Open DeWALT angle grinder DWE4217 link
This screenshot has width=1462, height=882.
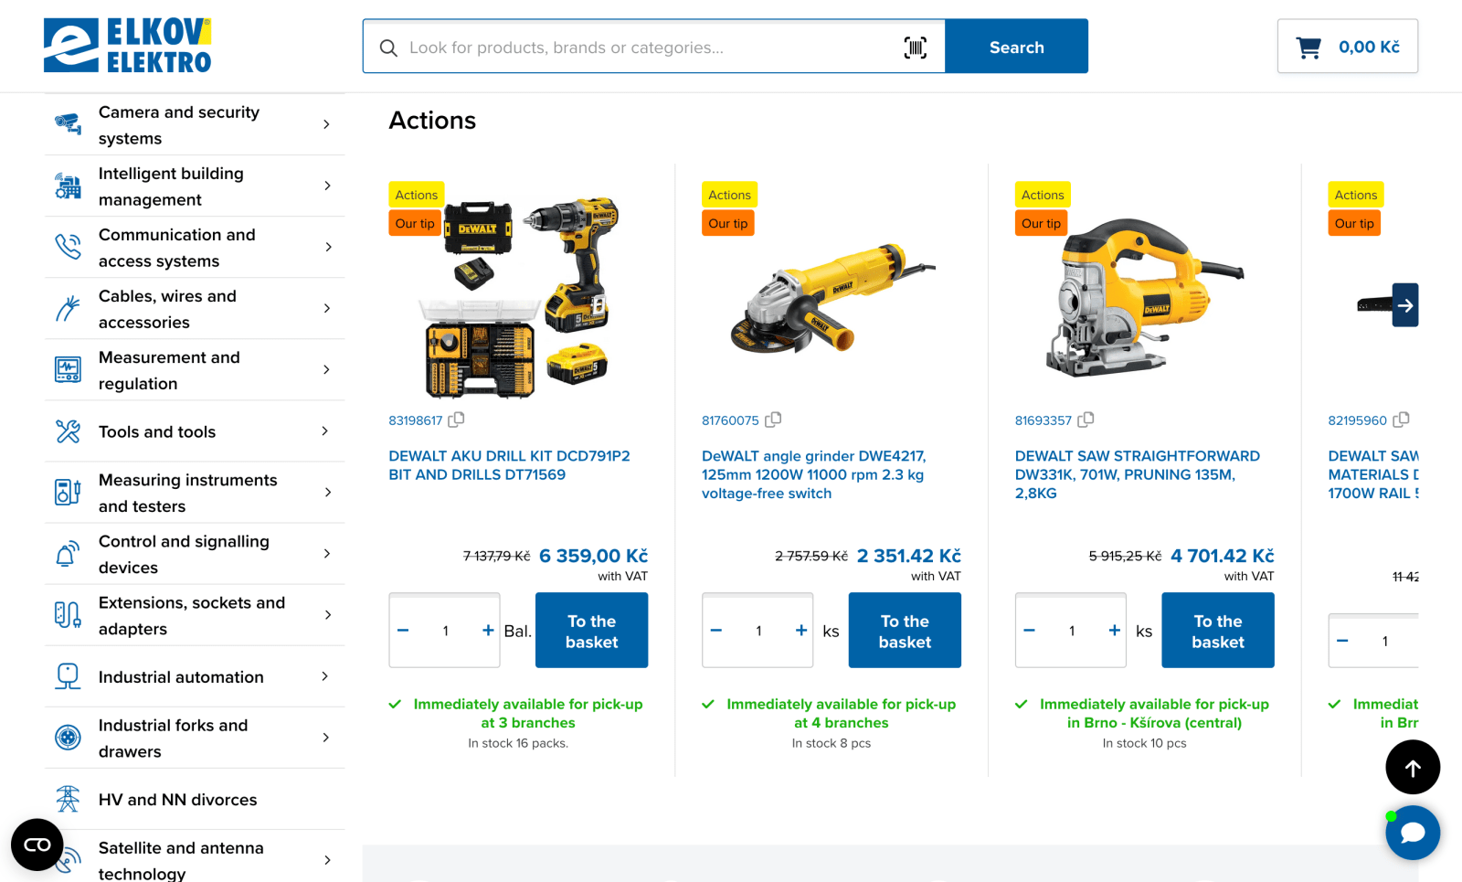coord(814,474)
